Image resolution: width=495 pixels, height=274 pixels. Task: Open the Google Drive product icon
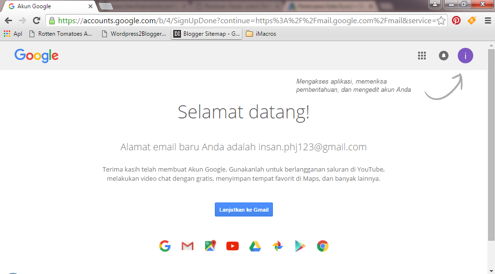[x=255, y=246]
